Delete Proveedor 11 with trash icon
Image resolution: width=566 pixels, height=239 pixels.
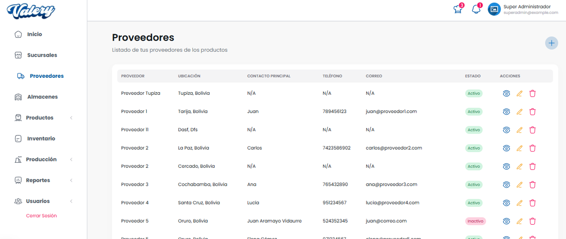coord(532,130)
